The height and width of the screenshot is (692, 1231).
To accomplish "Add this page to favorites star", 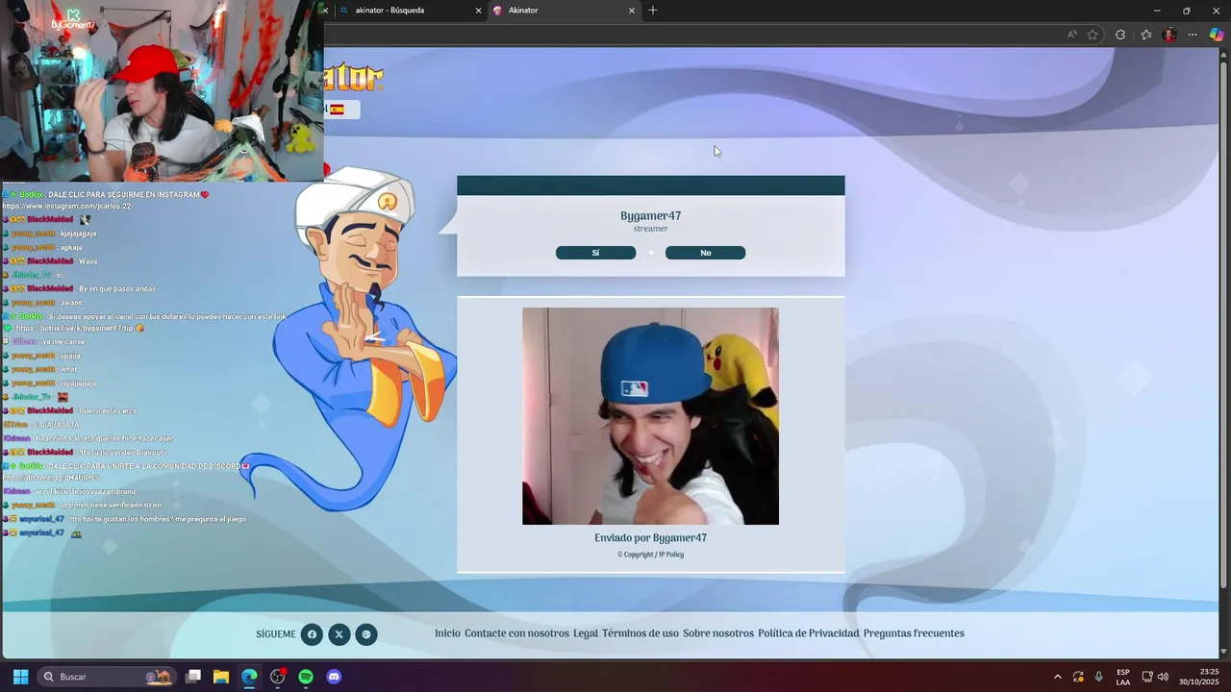I will point(1093,35).
